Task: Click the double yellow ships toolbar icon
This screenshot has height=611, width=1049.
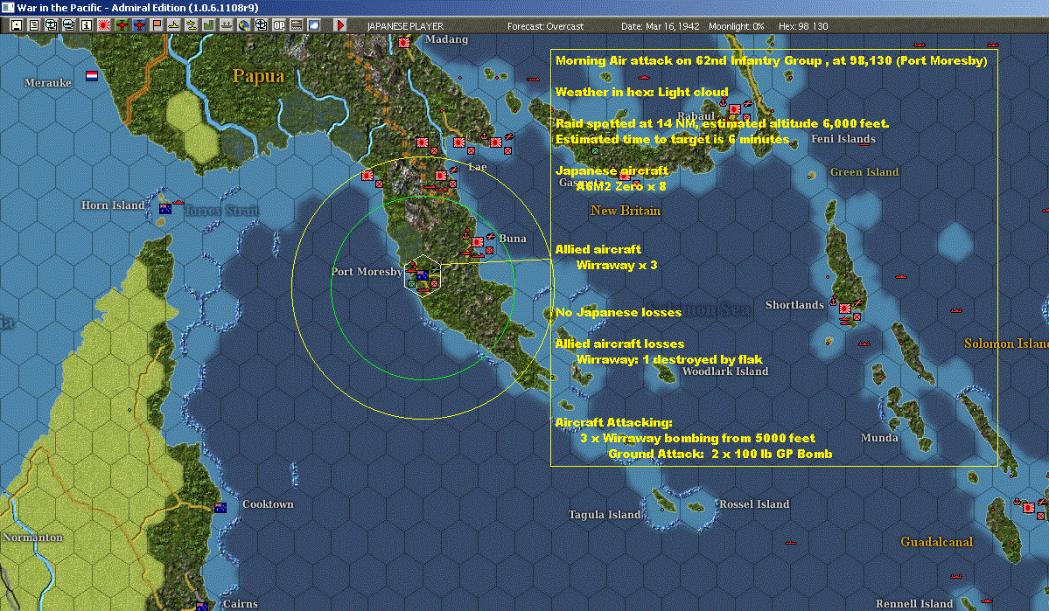Action: click(x=192, y=25)
